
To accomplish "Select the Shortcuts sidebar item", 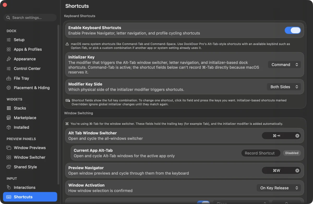I will point(30,197).
